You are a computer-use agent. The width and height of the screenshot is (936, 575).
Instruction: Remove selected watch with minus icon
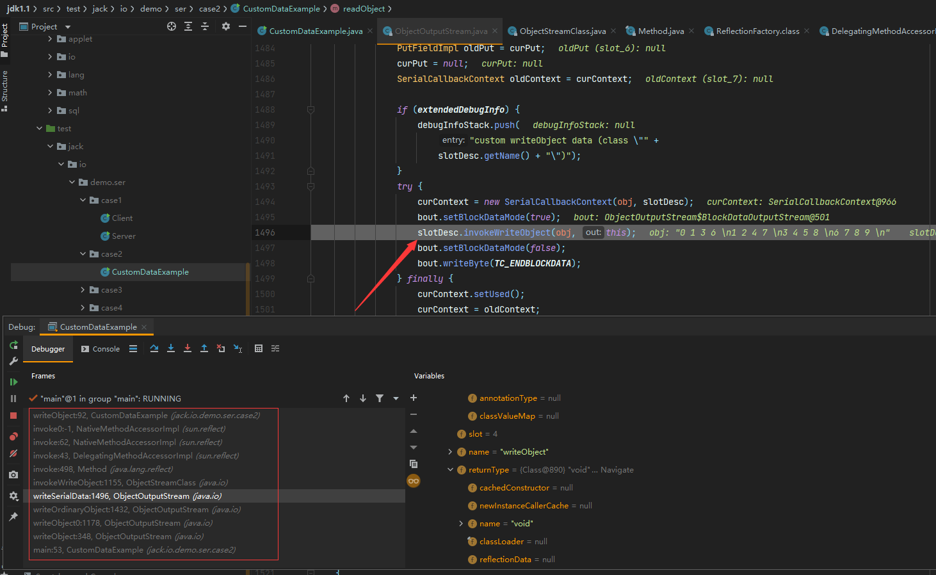pos(414,414)
